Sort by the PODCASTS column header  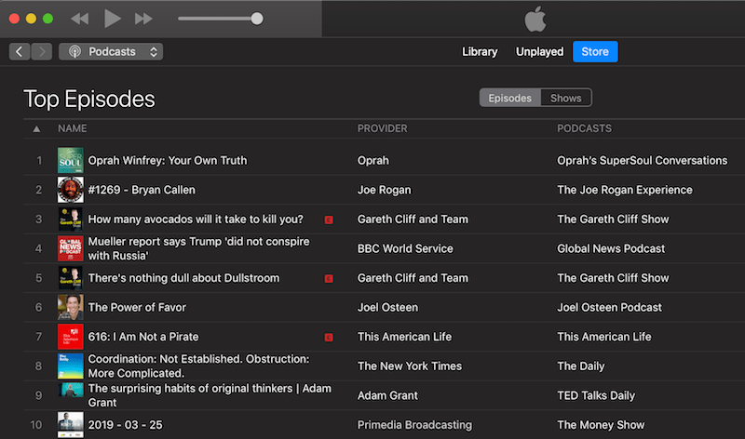point(585,128)
